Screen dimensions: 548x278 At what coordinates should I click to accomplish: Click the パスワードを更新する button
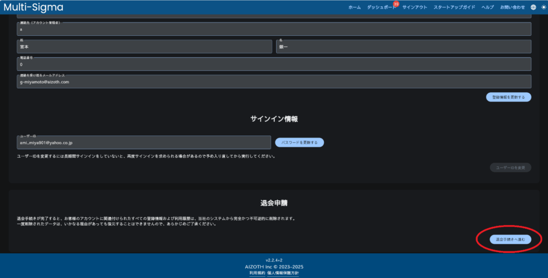(x=299, y=142)
